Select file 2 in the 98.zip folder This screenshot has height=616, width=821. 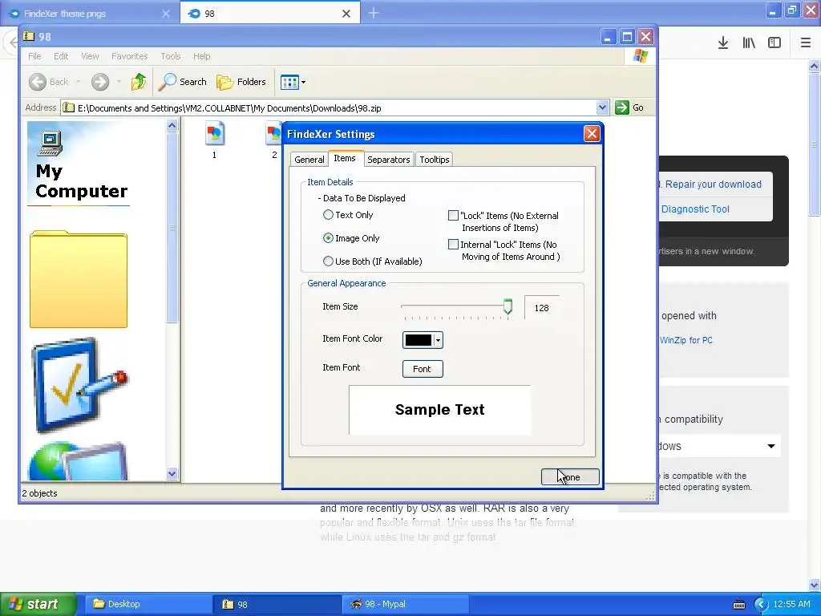[274, 140]
